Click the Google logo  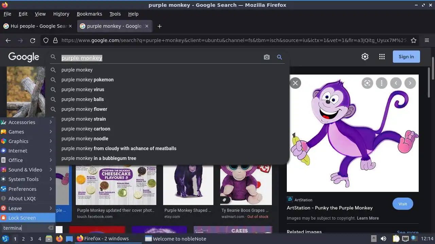click(x=24, y=57)
